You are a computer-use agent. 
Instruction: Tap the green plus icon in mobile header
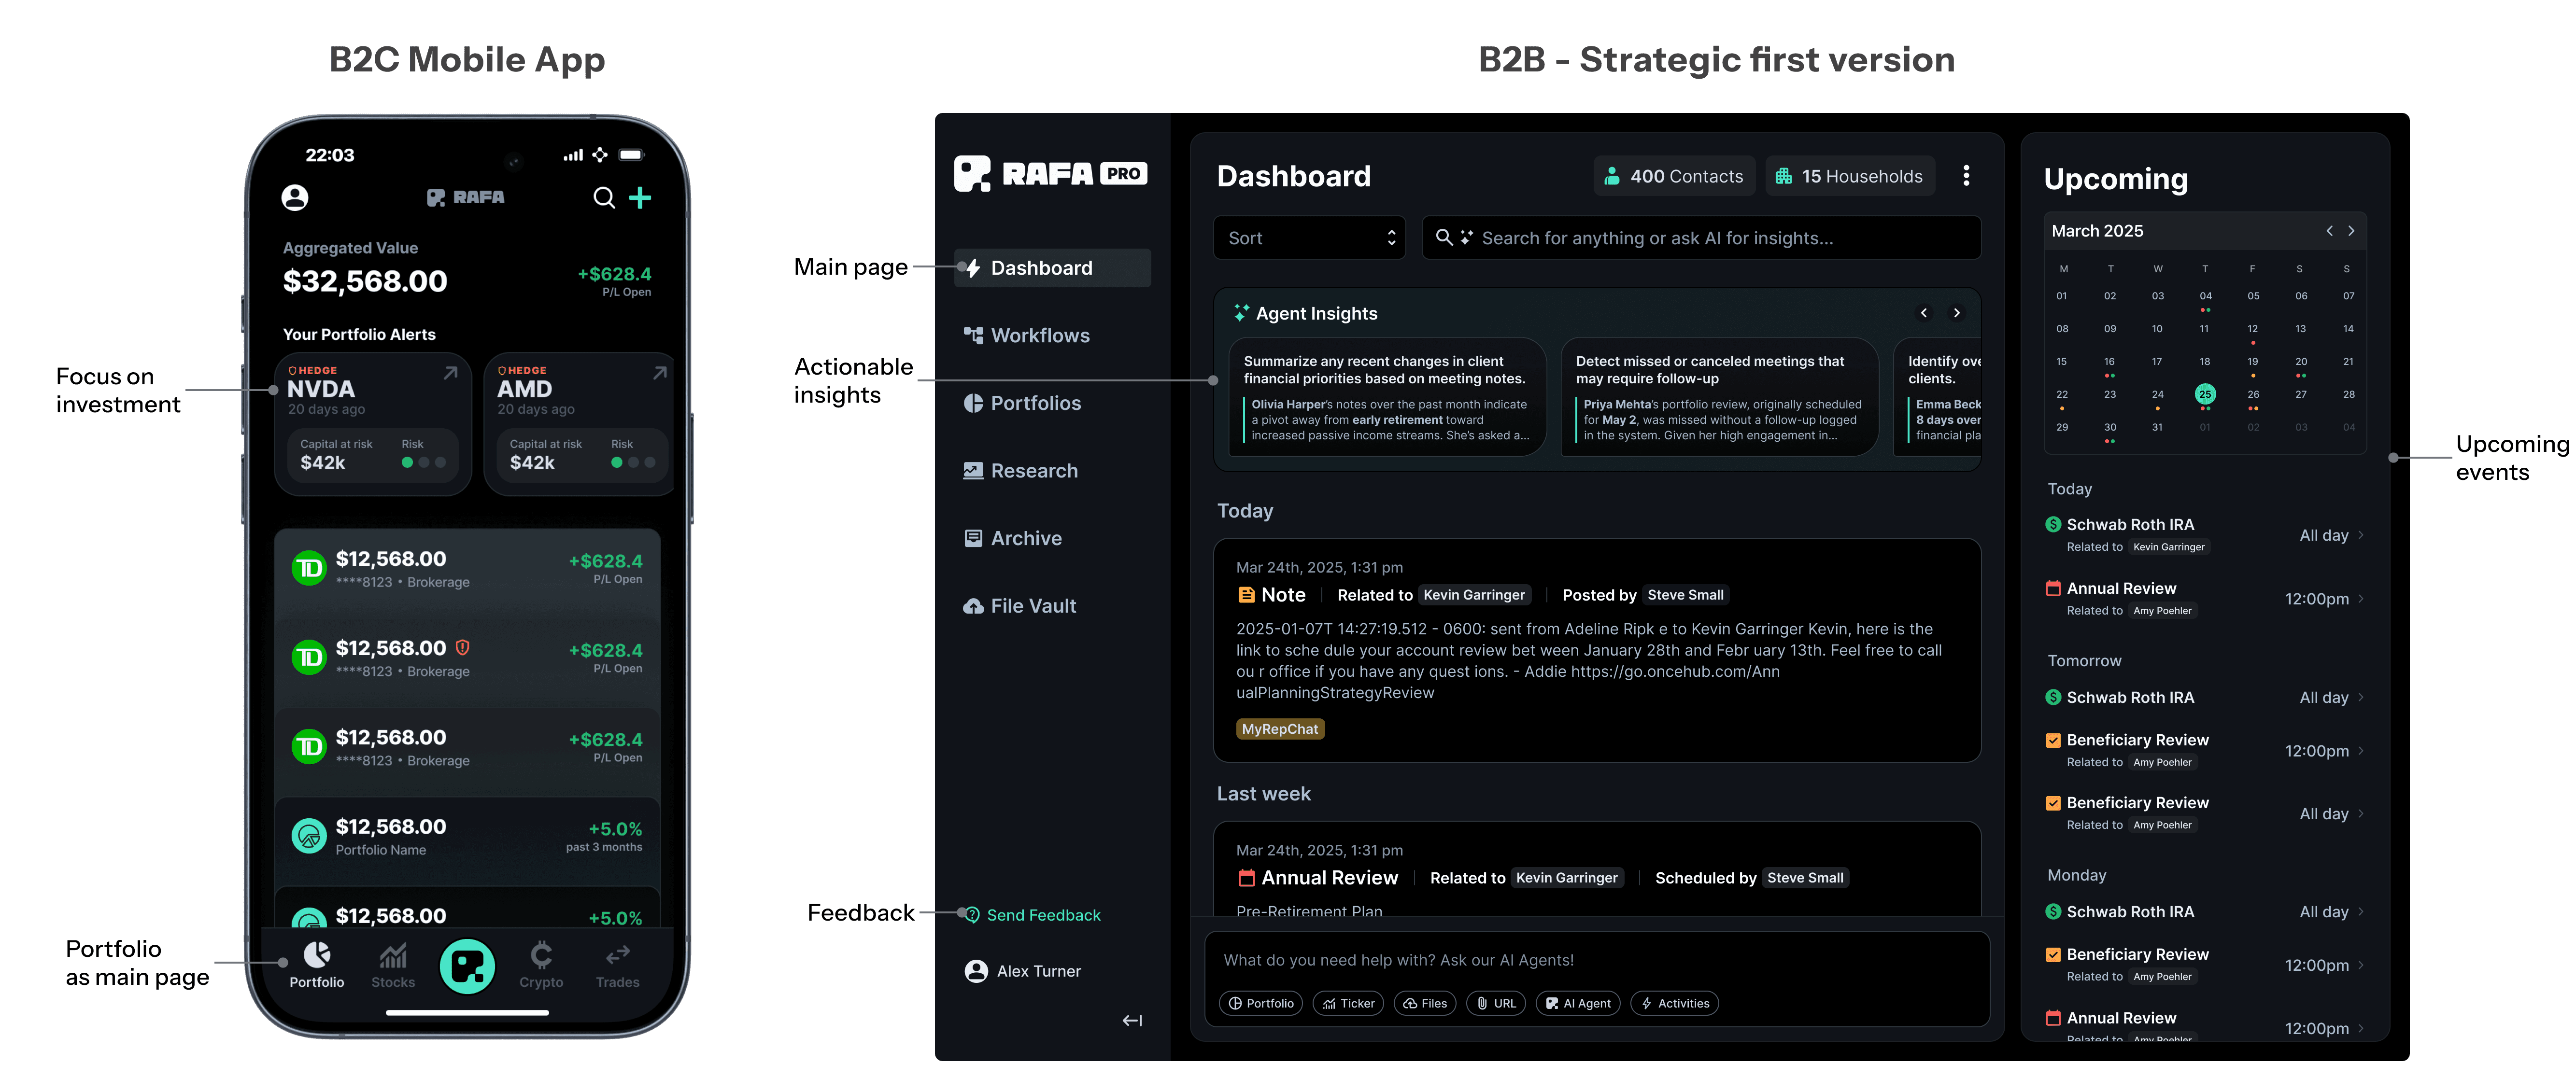tap(640, 197)
